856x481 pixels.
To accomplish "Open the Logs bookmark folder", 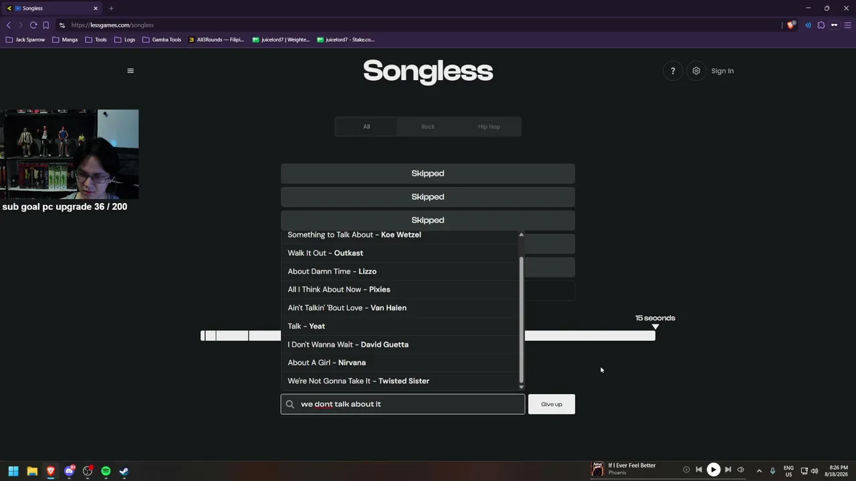I will pos(124,39).
